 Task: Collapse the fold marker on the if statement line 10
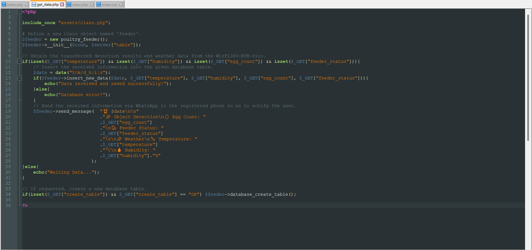19,61
